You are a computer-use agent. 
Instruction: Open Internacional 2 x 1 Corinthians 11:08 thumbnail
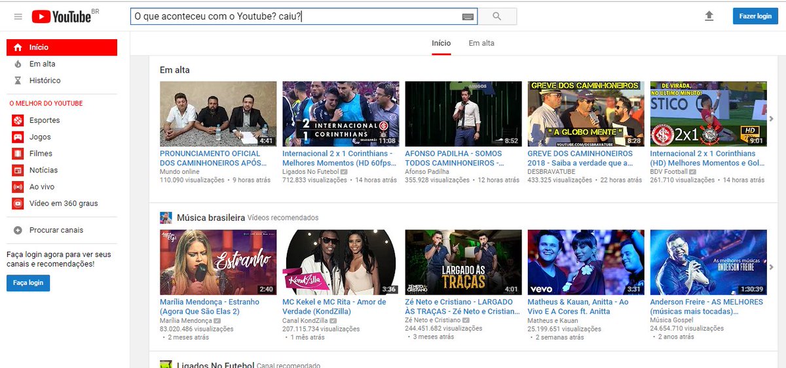click(x=341, y=114)
